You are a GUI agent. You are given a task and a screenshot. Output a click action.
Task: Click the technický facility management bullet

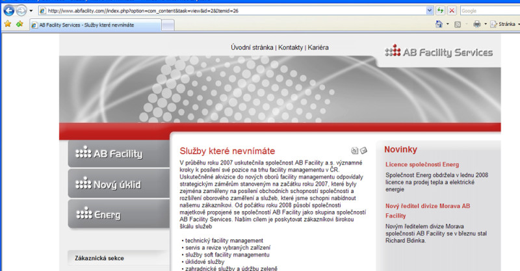(224, 240)
